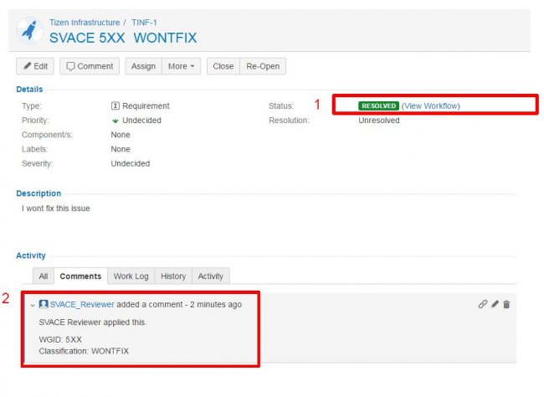
Task: Click the SVACE_Reviewer user avatar icon
Action: pyautogui.click(x=44, y=304)
